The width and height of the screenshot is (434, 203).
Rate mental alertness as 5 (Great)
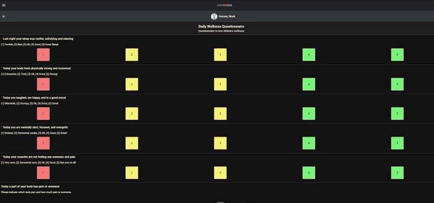[x=397, y=143]
